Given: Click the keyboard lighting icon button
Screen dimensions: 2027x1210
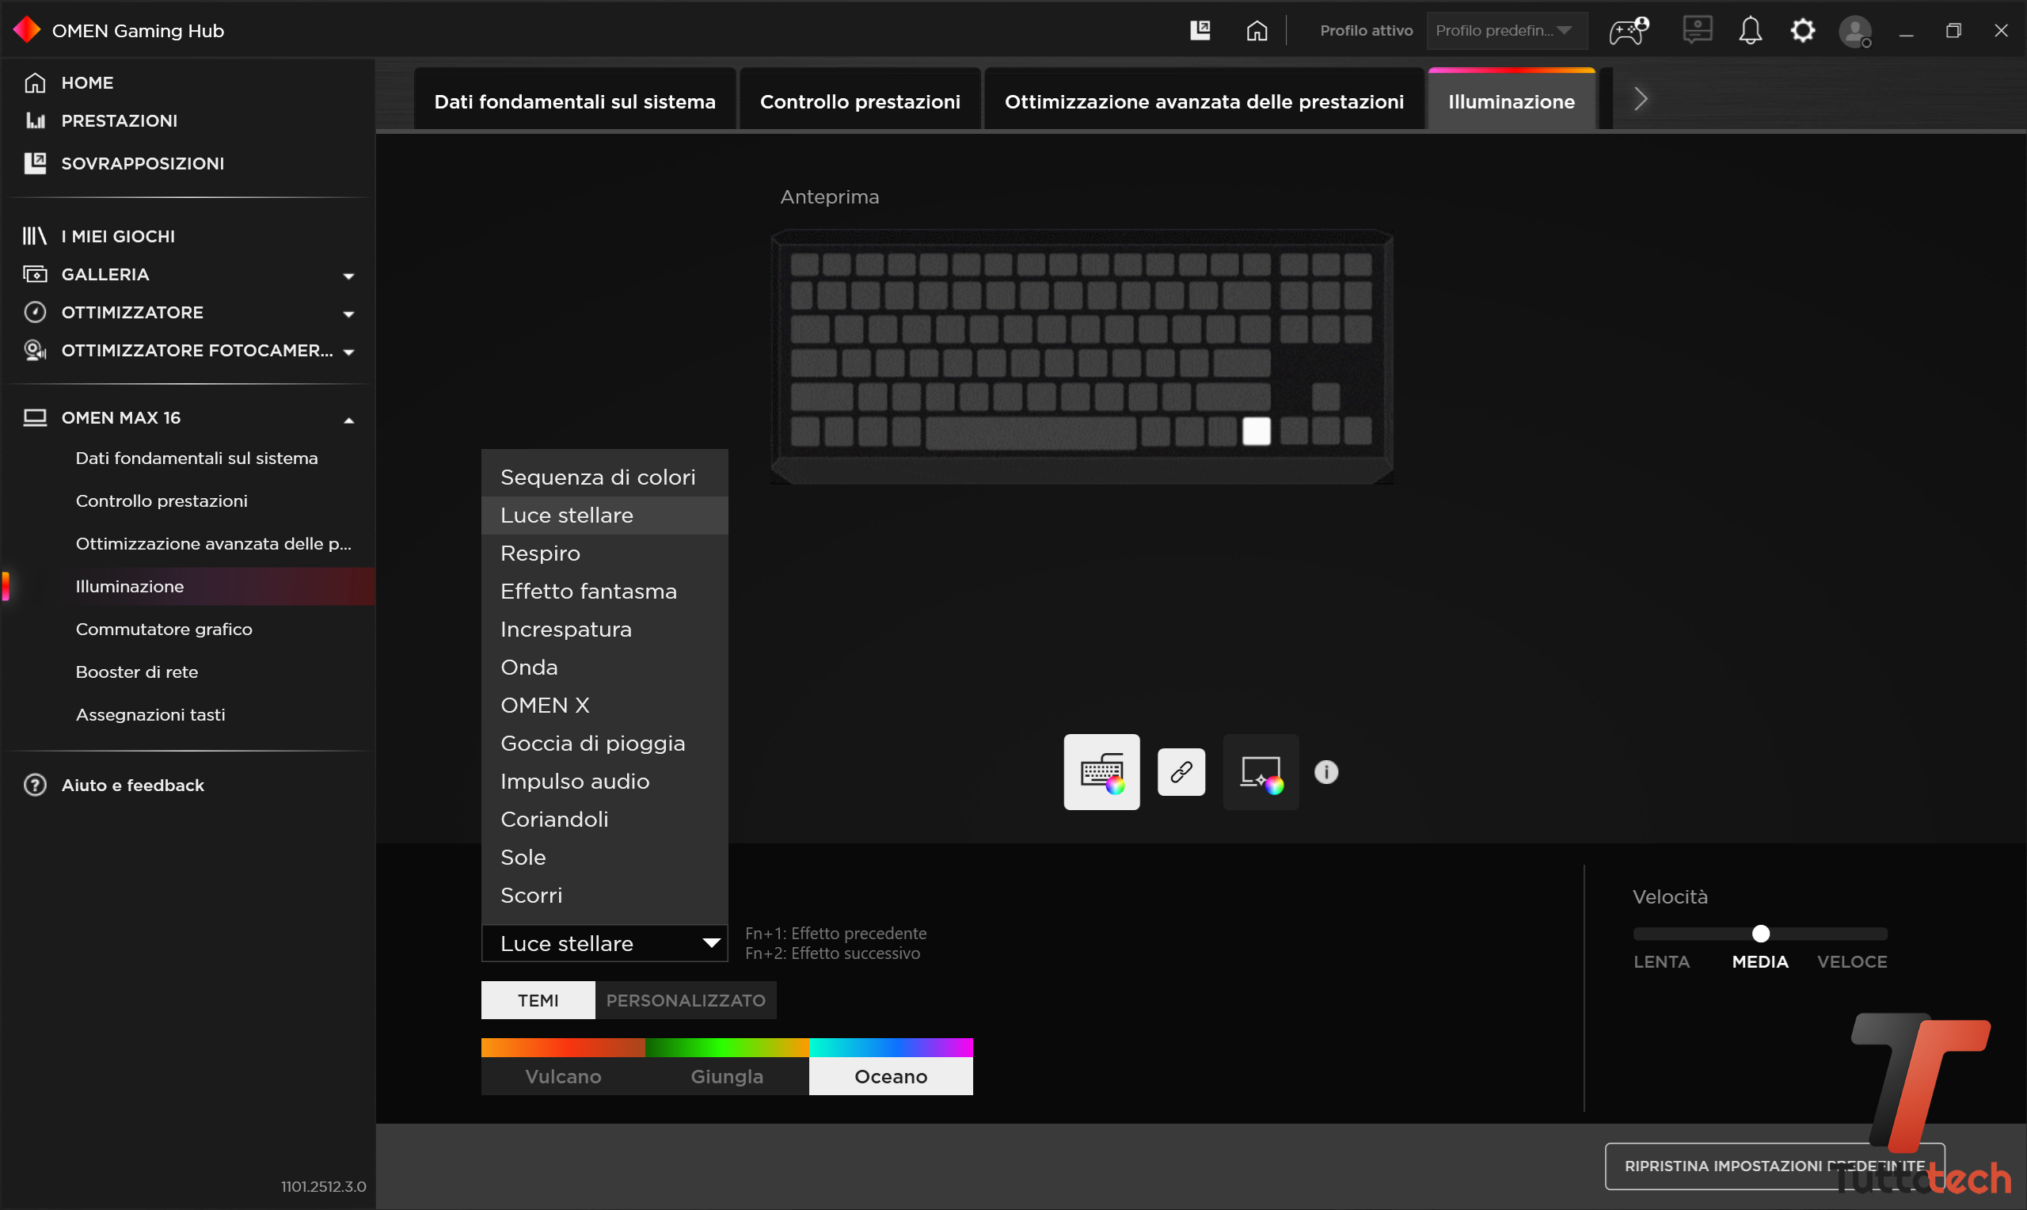Looking at the screenshot, I should (x=1101, y=771).
